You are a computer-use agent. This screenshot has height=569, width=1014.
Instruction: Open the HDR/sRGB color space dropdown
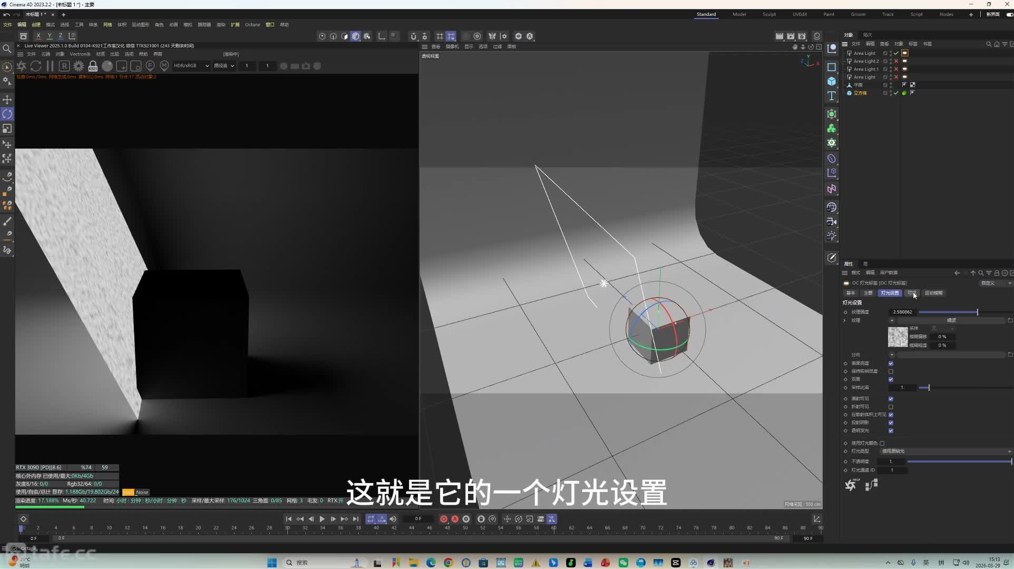192,66
